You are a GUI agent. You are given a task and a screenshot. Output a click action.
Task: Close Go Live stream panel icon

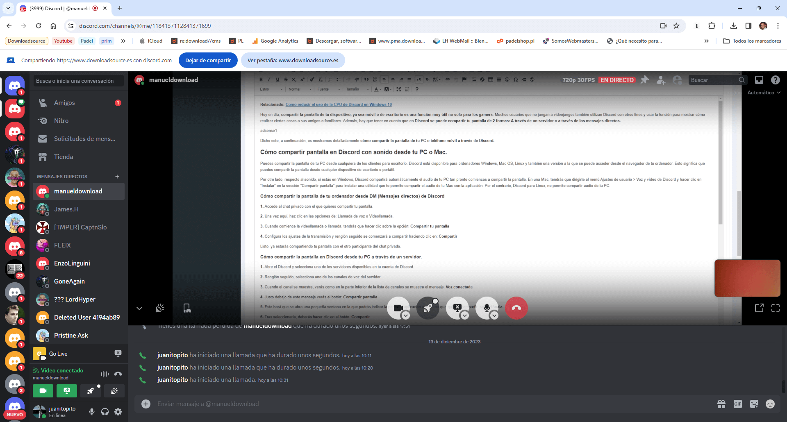[118, 354]
